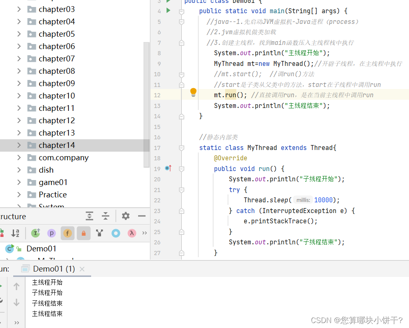409x328 pixels.
Task: Click the yellow intention bulb on line 12
Action: [x=193, y=92]
